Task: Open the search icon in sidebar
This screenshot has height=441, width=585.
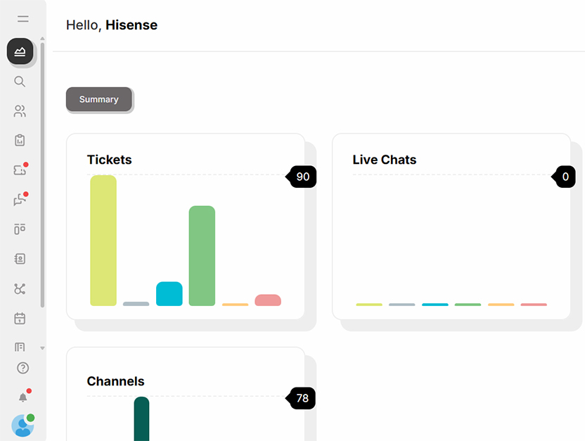Action: [20, 82]
